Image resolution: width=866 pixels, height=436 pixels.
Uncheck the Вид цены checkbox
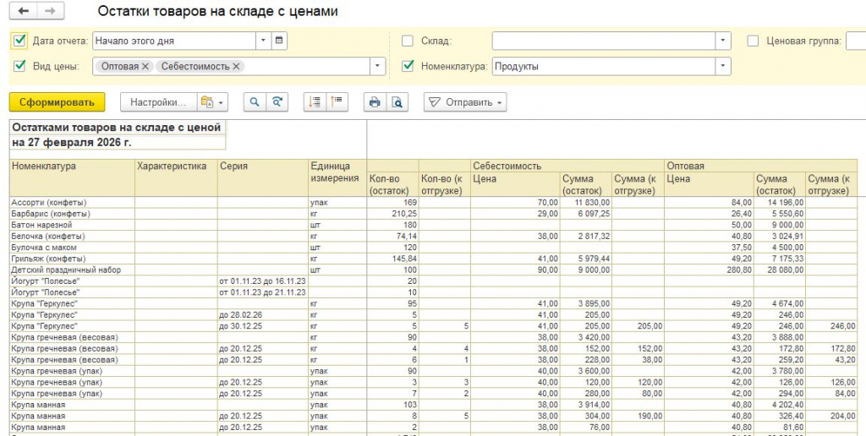point(20,66)
